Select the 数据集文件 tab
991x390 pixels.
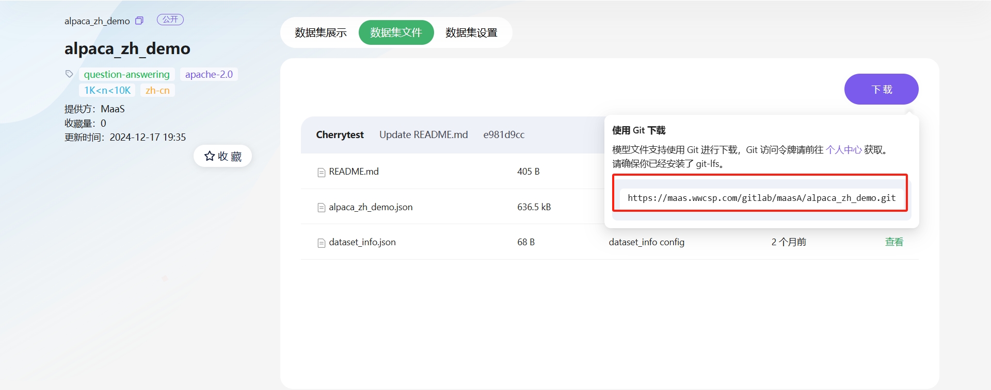tap(396, 32)
